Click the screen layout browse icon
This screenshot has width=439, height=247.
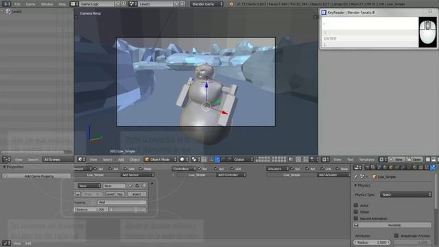click(73, 4)
